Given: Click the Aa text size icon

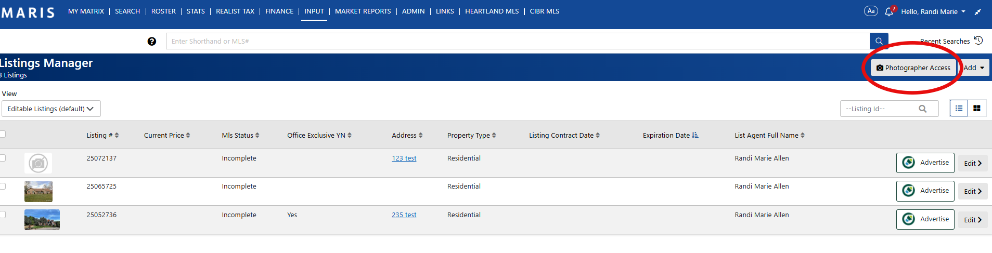Looking at the screenshot, I should click(871, 11).
